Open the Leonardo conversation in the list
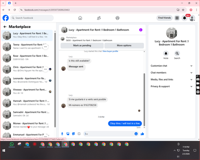Screen dimensions: 200x160 tap(27, 80)
